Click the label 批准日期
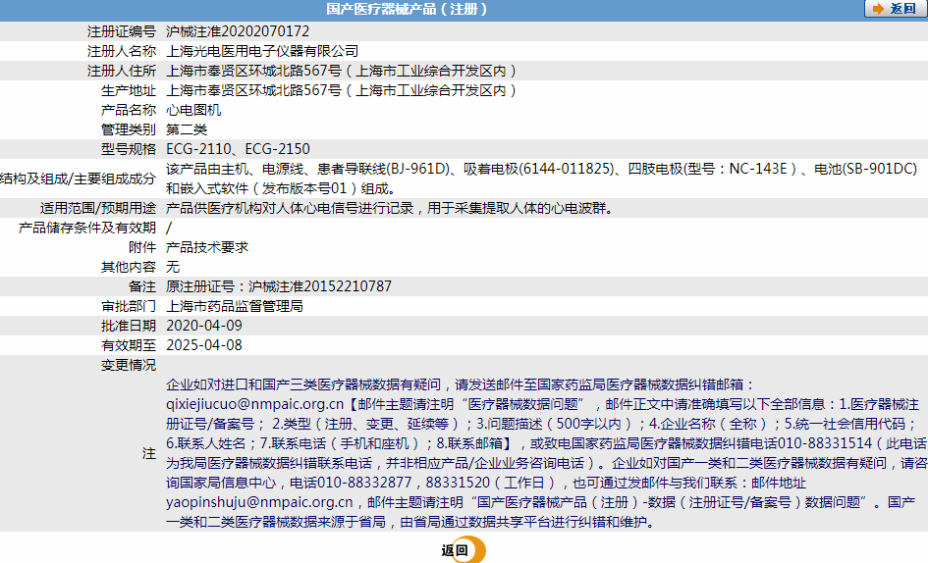Image resolution: width=928 pixels, height=563 pixels. point(129,326)
